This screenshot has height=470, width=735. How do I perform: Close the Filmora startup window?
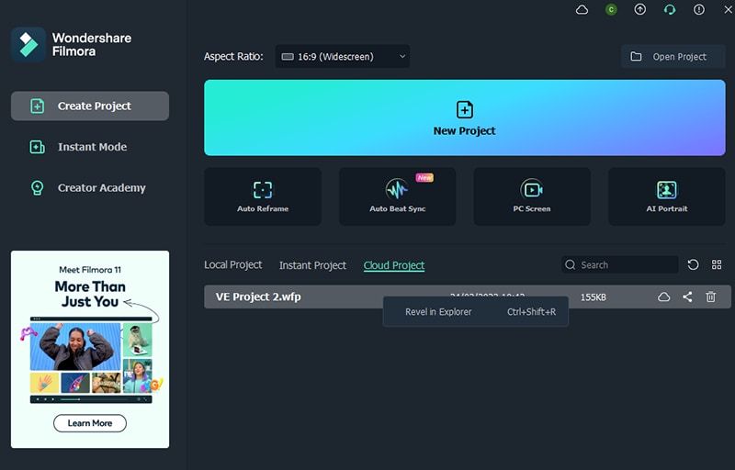point(728,9)
